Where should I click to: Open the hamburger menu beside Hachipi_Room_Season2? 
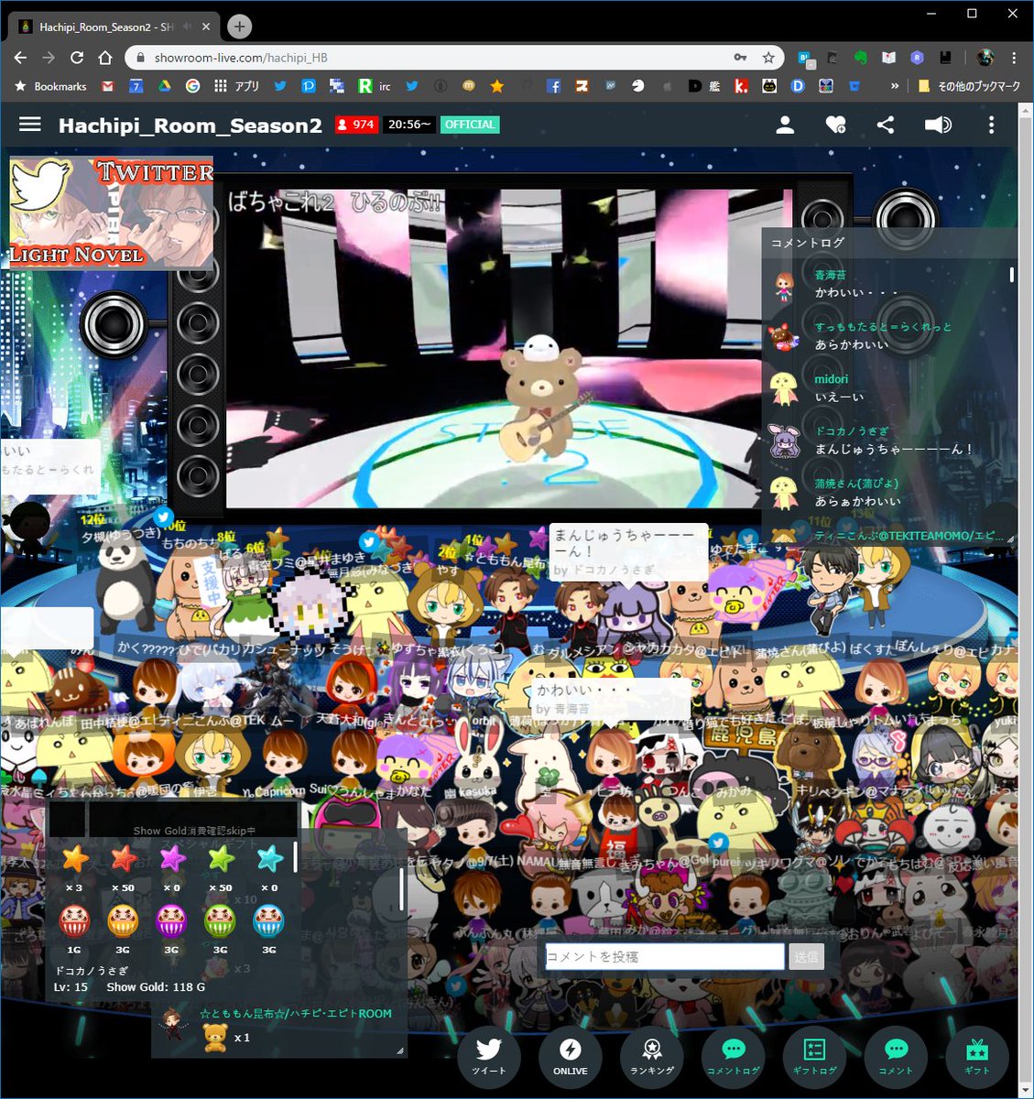(30, 124)
